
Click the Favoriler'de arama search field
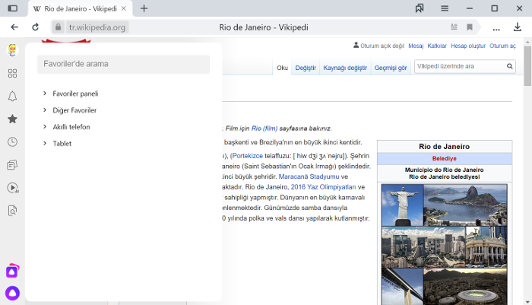point(123,64)
